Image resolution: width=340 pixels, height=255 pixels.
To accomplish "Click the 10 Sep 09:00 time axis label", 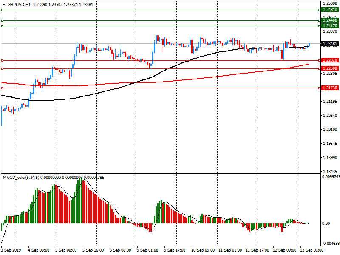I will click(203, 250).
